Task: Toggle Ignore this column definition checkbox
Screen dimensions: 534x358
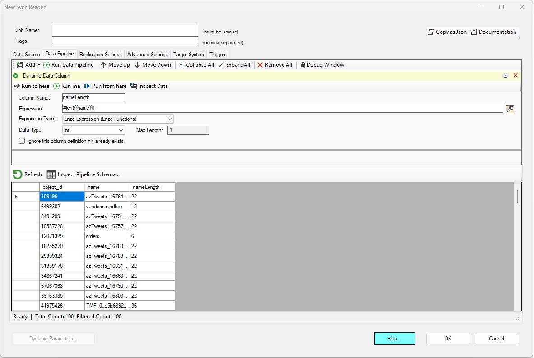Action: [22, 141]
